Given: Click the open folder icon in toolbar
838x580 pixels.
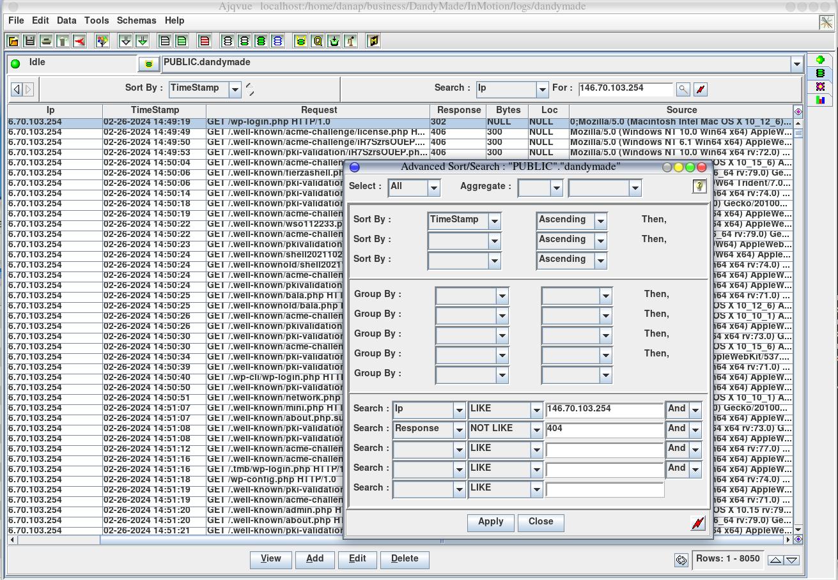Looking at the screenshot, I should (13, 41).
